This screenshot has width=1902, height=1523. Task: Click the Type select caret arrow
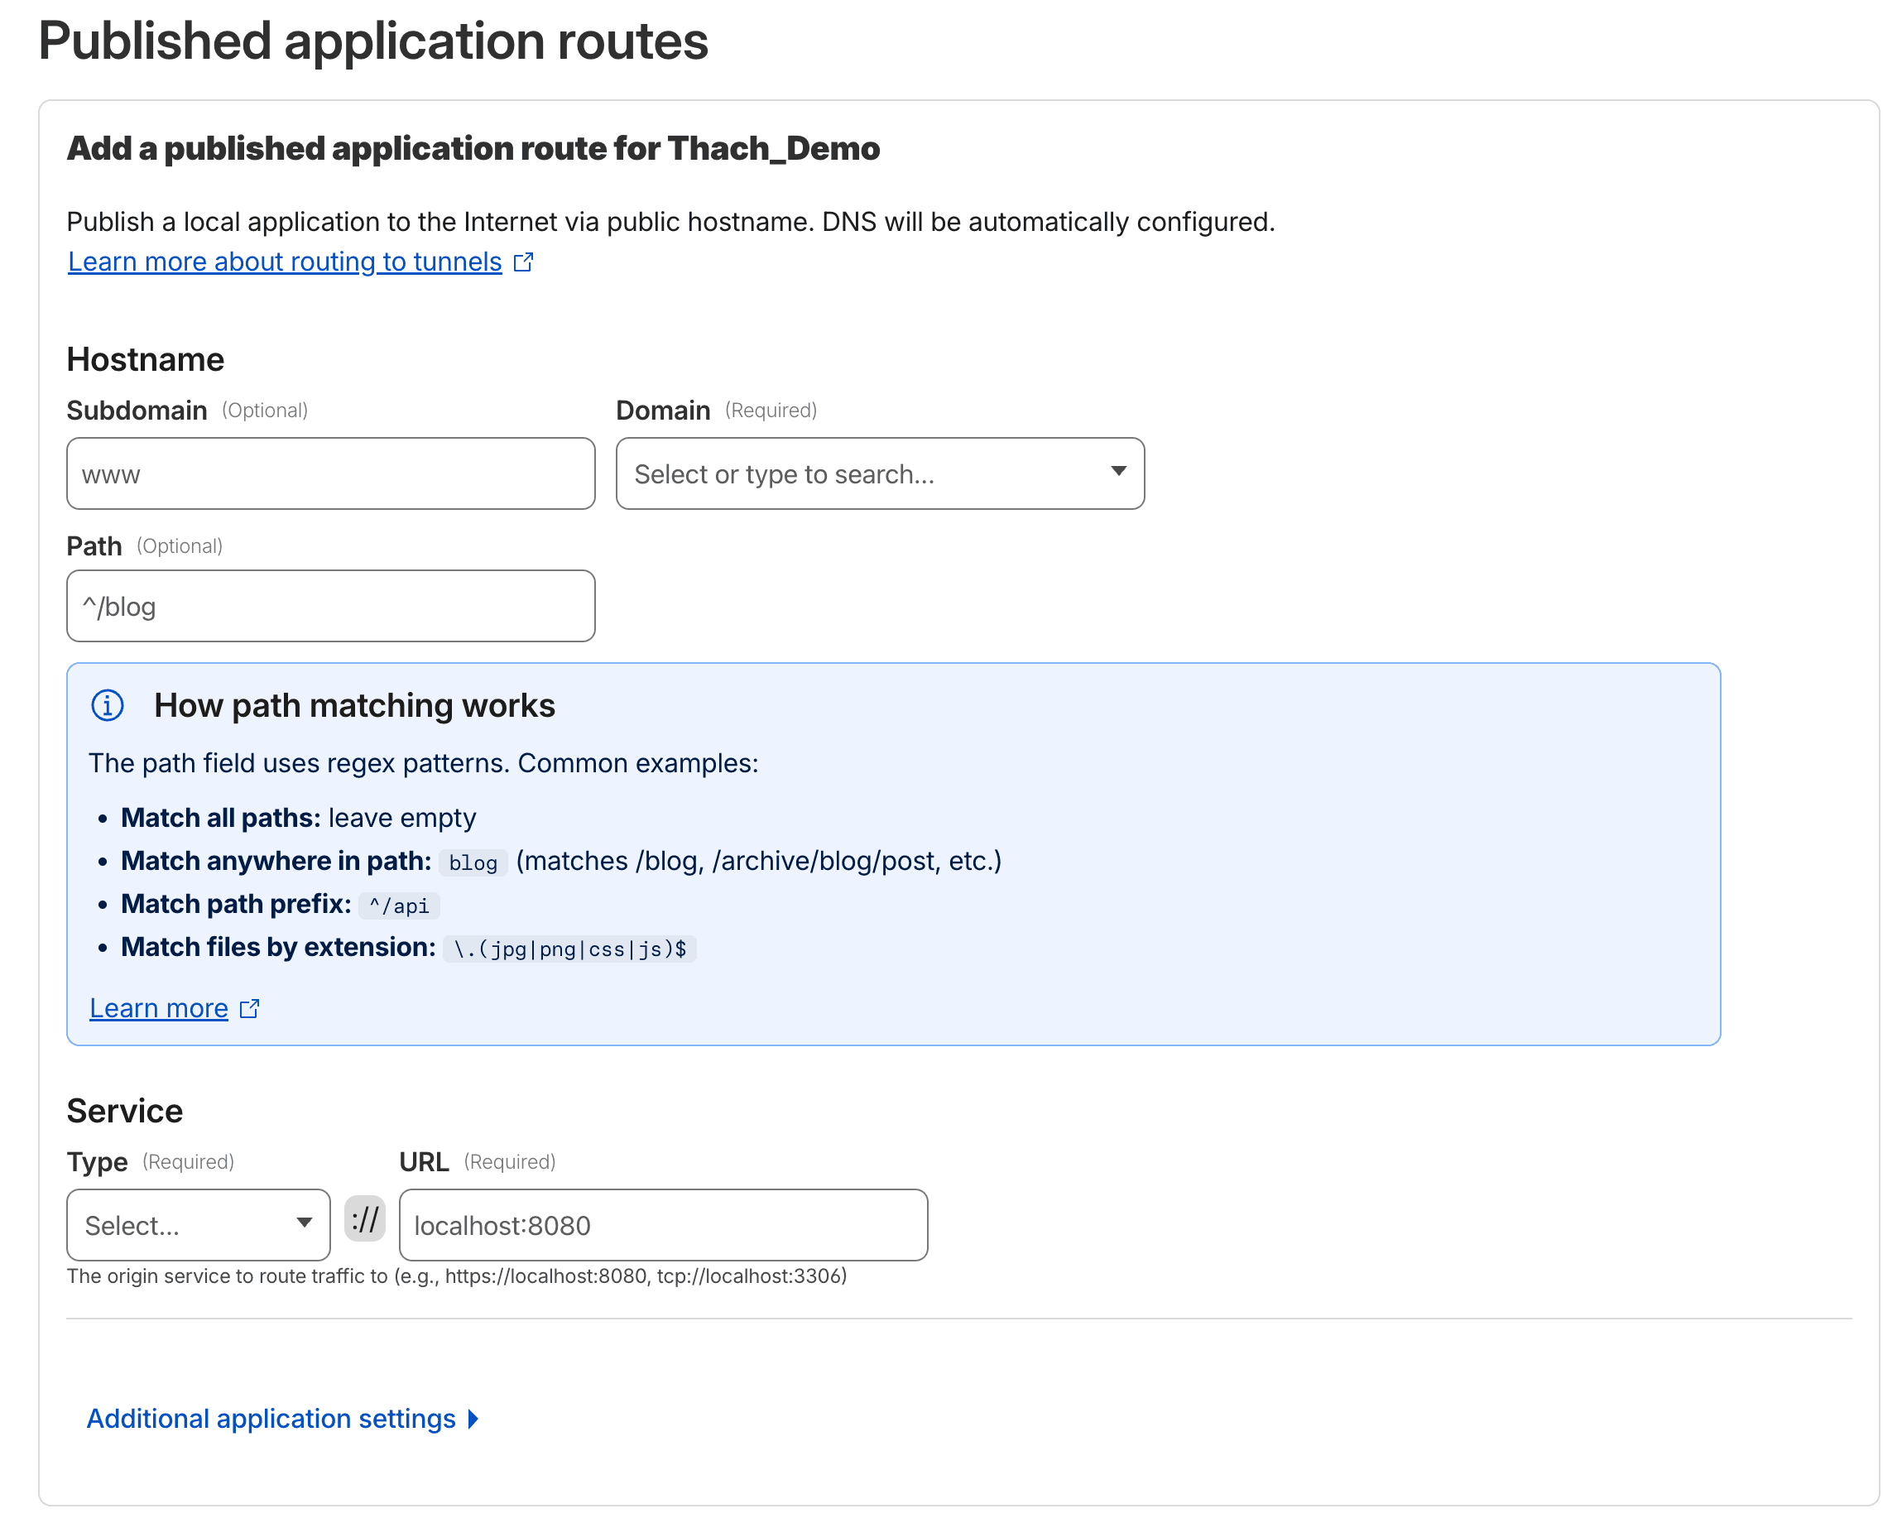coord(304,1222)
